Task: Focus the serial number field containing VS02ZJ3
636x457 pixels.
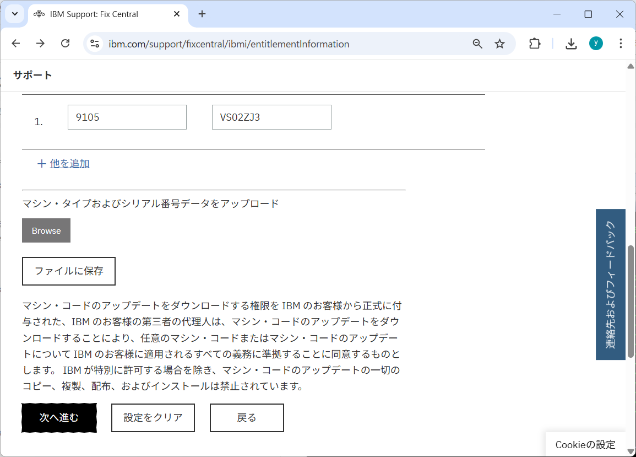Action: pos(271,117)
